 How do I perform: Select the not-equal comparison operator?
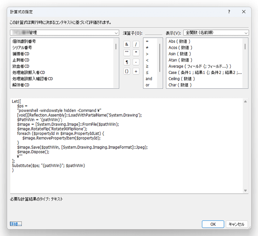pyautogui.click(x=147, y=48)
